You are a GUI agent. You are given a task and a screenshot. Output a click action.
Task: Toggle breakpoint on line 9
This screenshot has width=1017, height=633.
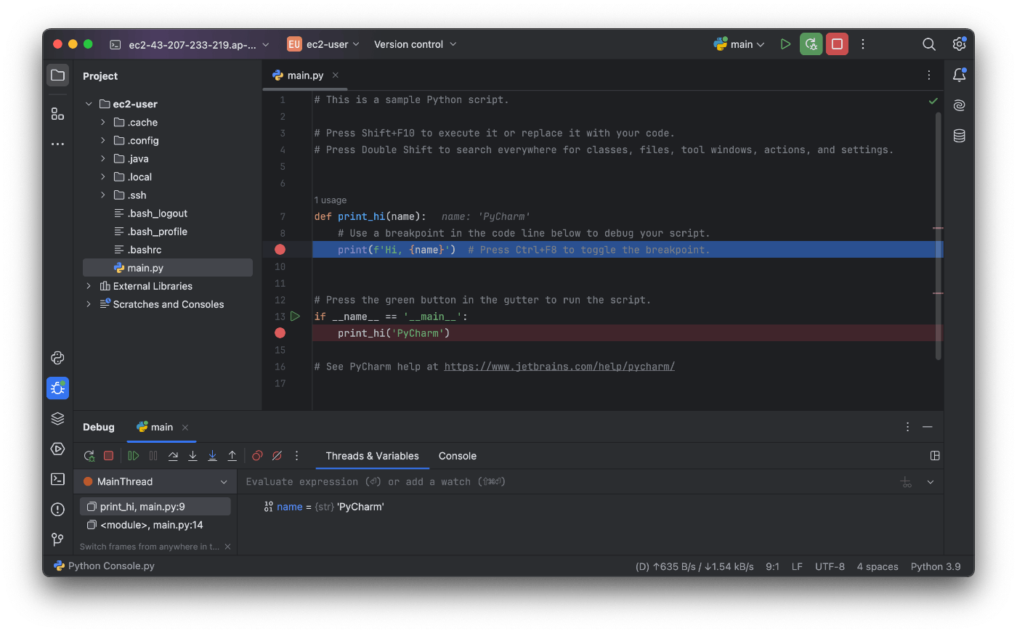[280, 250]
